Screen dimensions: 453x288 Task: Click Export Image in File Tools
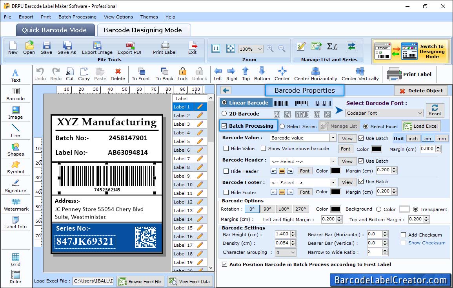[97, 48]
